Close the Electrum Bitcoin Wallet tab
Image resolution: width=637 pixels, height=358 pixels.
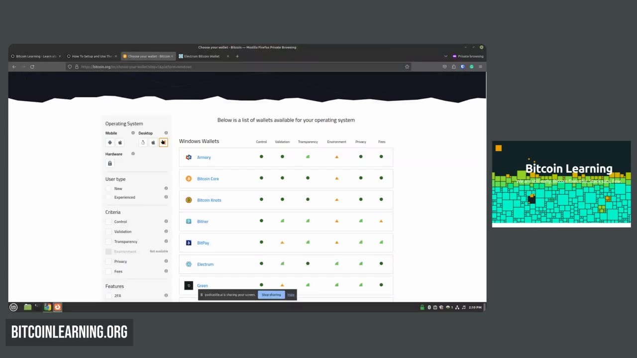pos(228,56)
